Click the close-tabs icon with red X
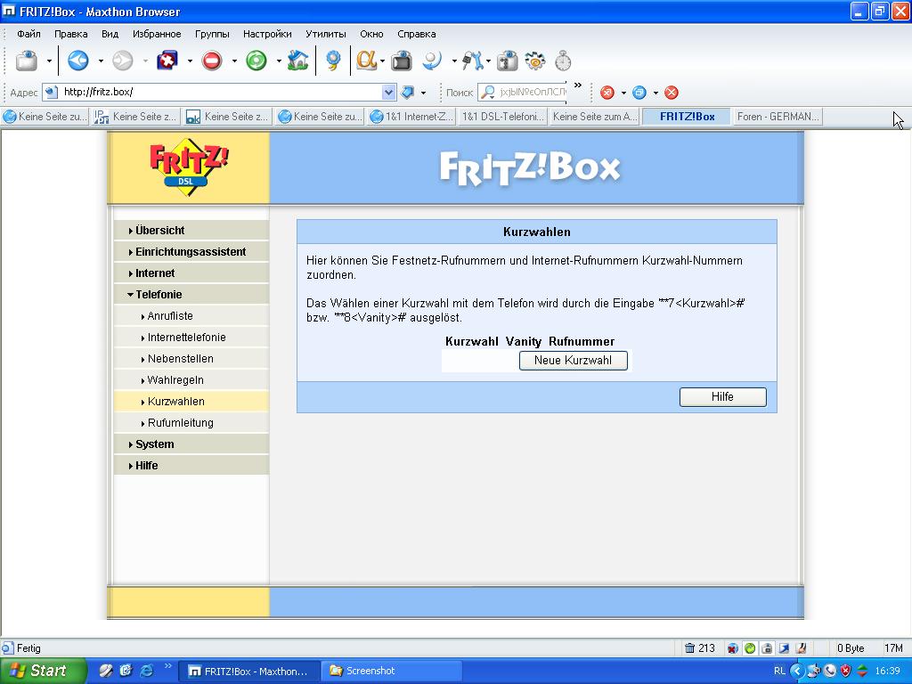Image resolution: width=912 pixels, height=684 pixels. point(167,61)
